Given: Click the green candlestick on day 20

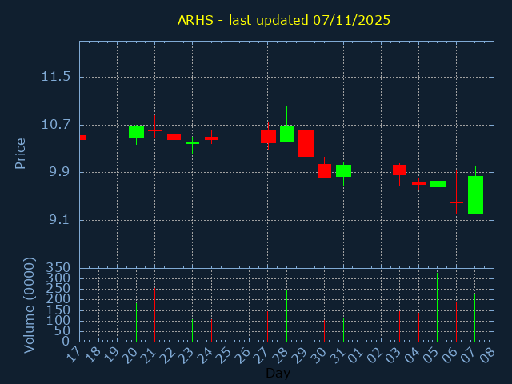Looking at the screenshot, I should tap(136, 132).
